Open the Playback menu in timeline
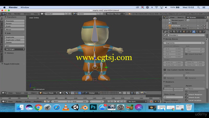This screenshot has width=209, height=118. pos(38,101)
